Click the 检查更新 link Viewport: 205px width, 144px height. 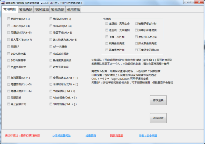[x=90, y=136]
